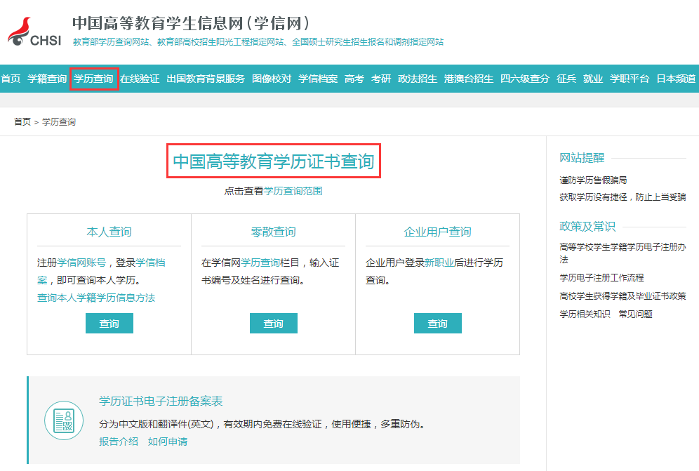Open the 日本频道 navigation item
The image size is (699, 471).
click(x=675, y=79)
